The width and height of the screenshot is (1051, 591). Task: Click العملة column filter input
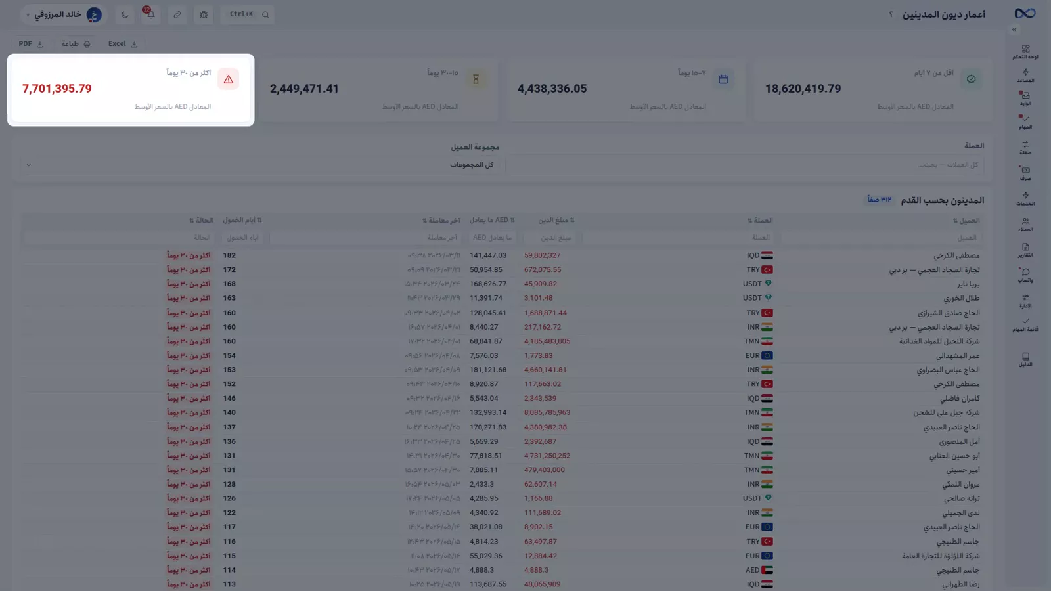pos(677,238)
